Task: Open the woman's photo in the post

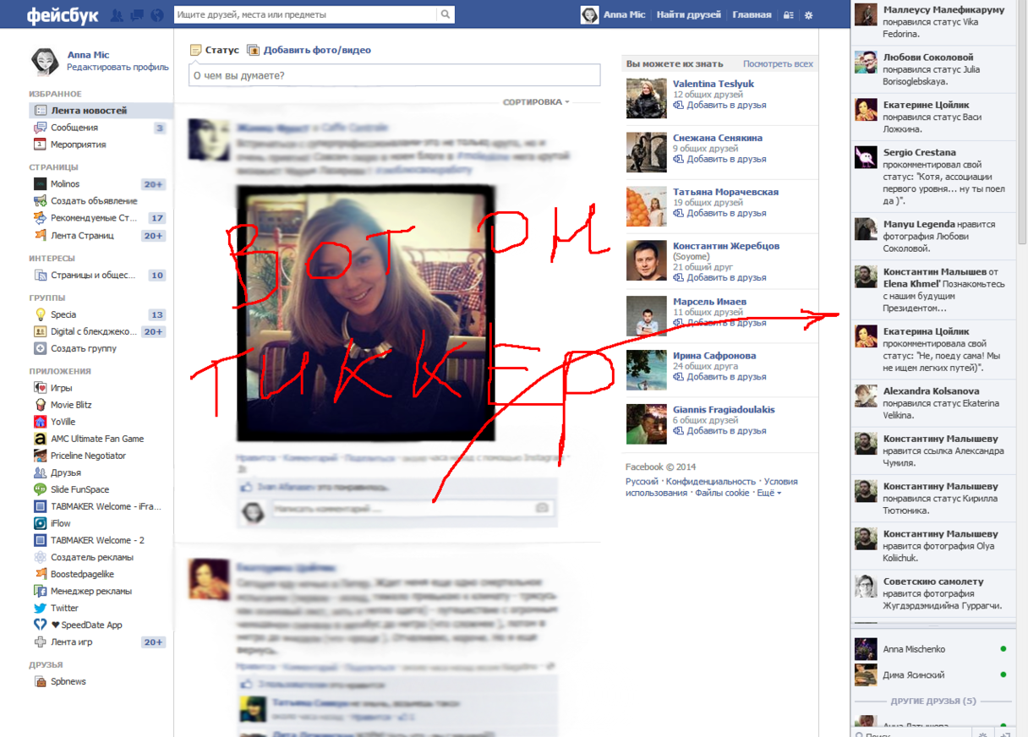Action: pos(365,313)
